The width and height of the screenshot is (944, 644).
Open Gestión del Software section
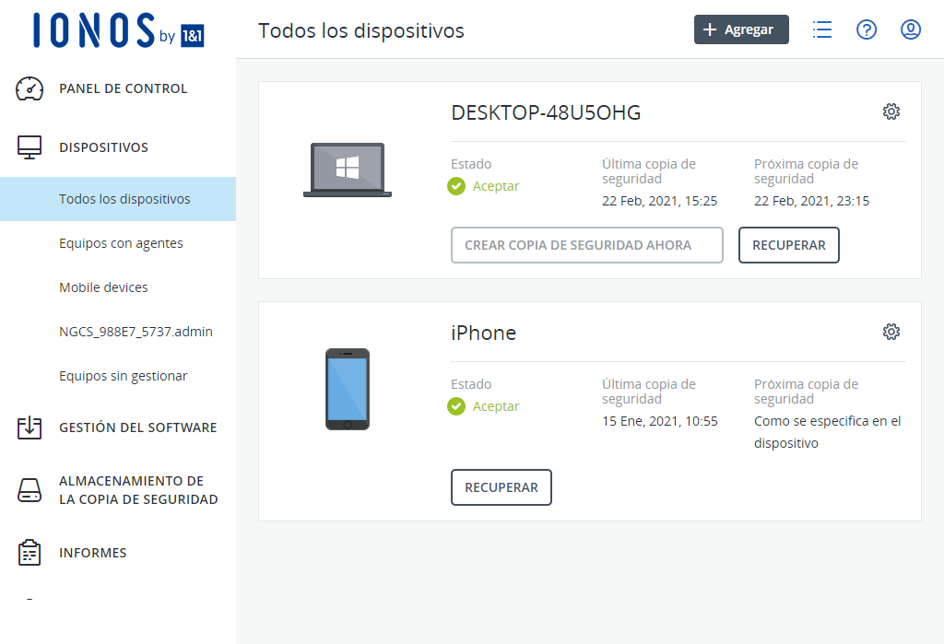(x=138, y=427)
